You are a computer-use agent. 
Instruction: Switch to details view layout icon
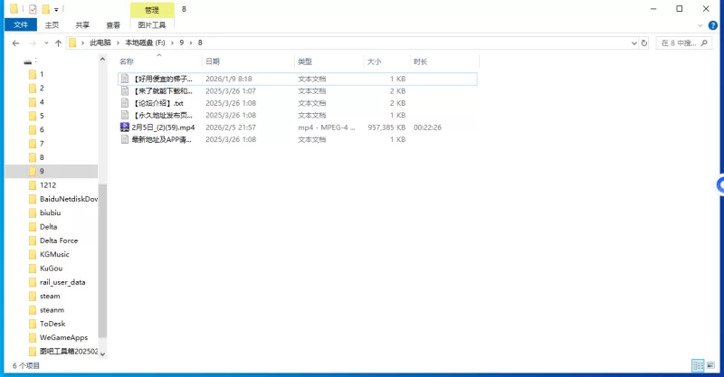(698, 366)
